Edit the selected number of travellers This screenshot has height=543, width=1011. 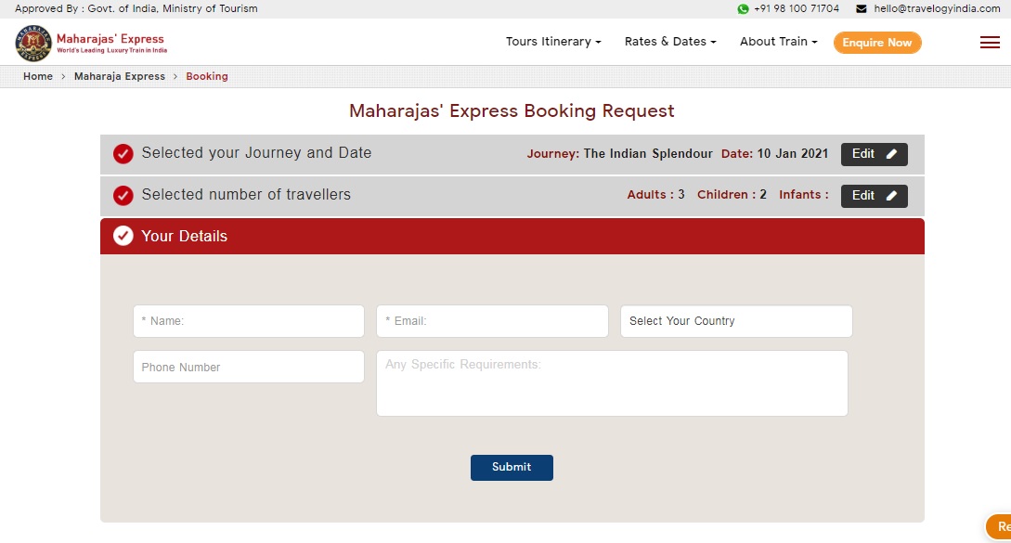click(874, 196)
